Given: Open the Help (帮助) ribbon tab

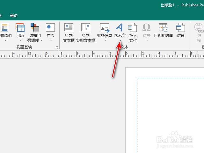Looking at the screenshot, I should (13, 16).
